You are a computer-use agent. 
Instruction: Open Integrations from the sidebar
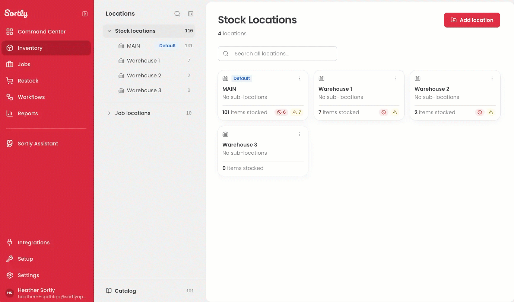coord(46,242)
